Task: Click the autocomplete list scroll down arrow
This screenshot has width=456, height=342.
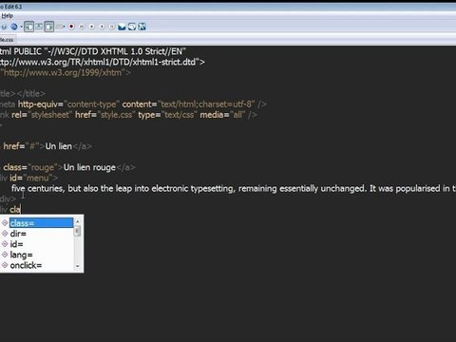Action: coord(78,267)
